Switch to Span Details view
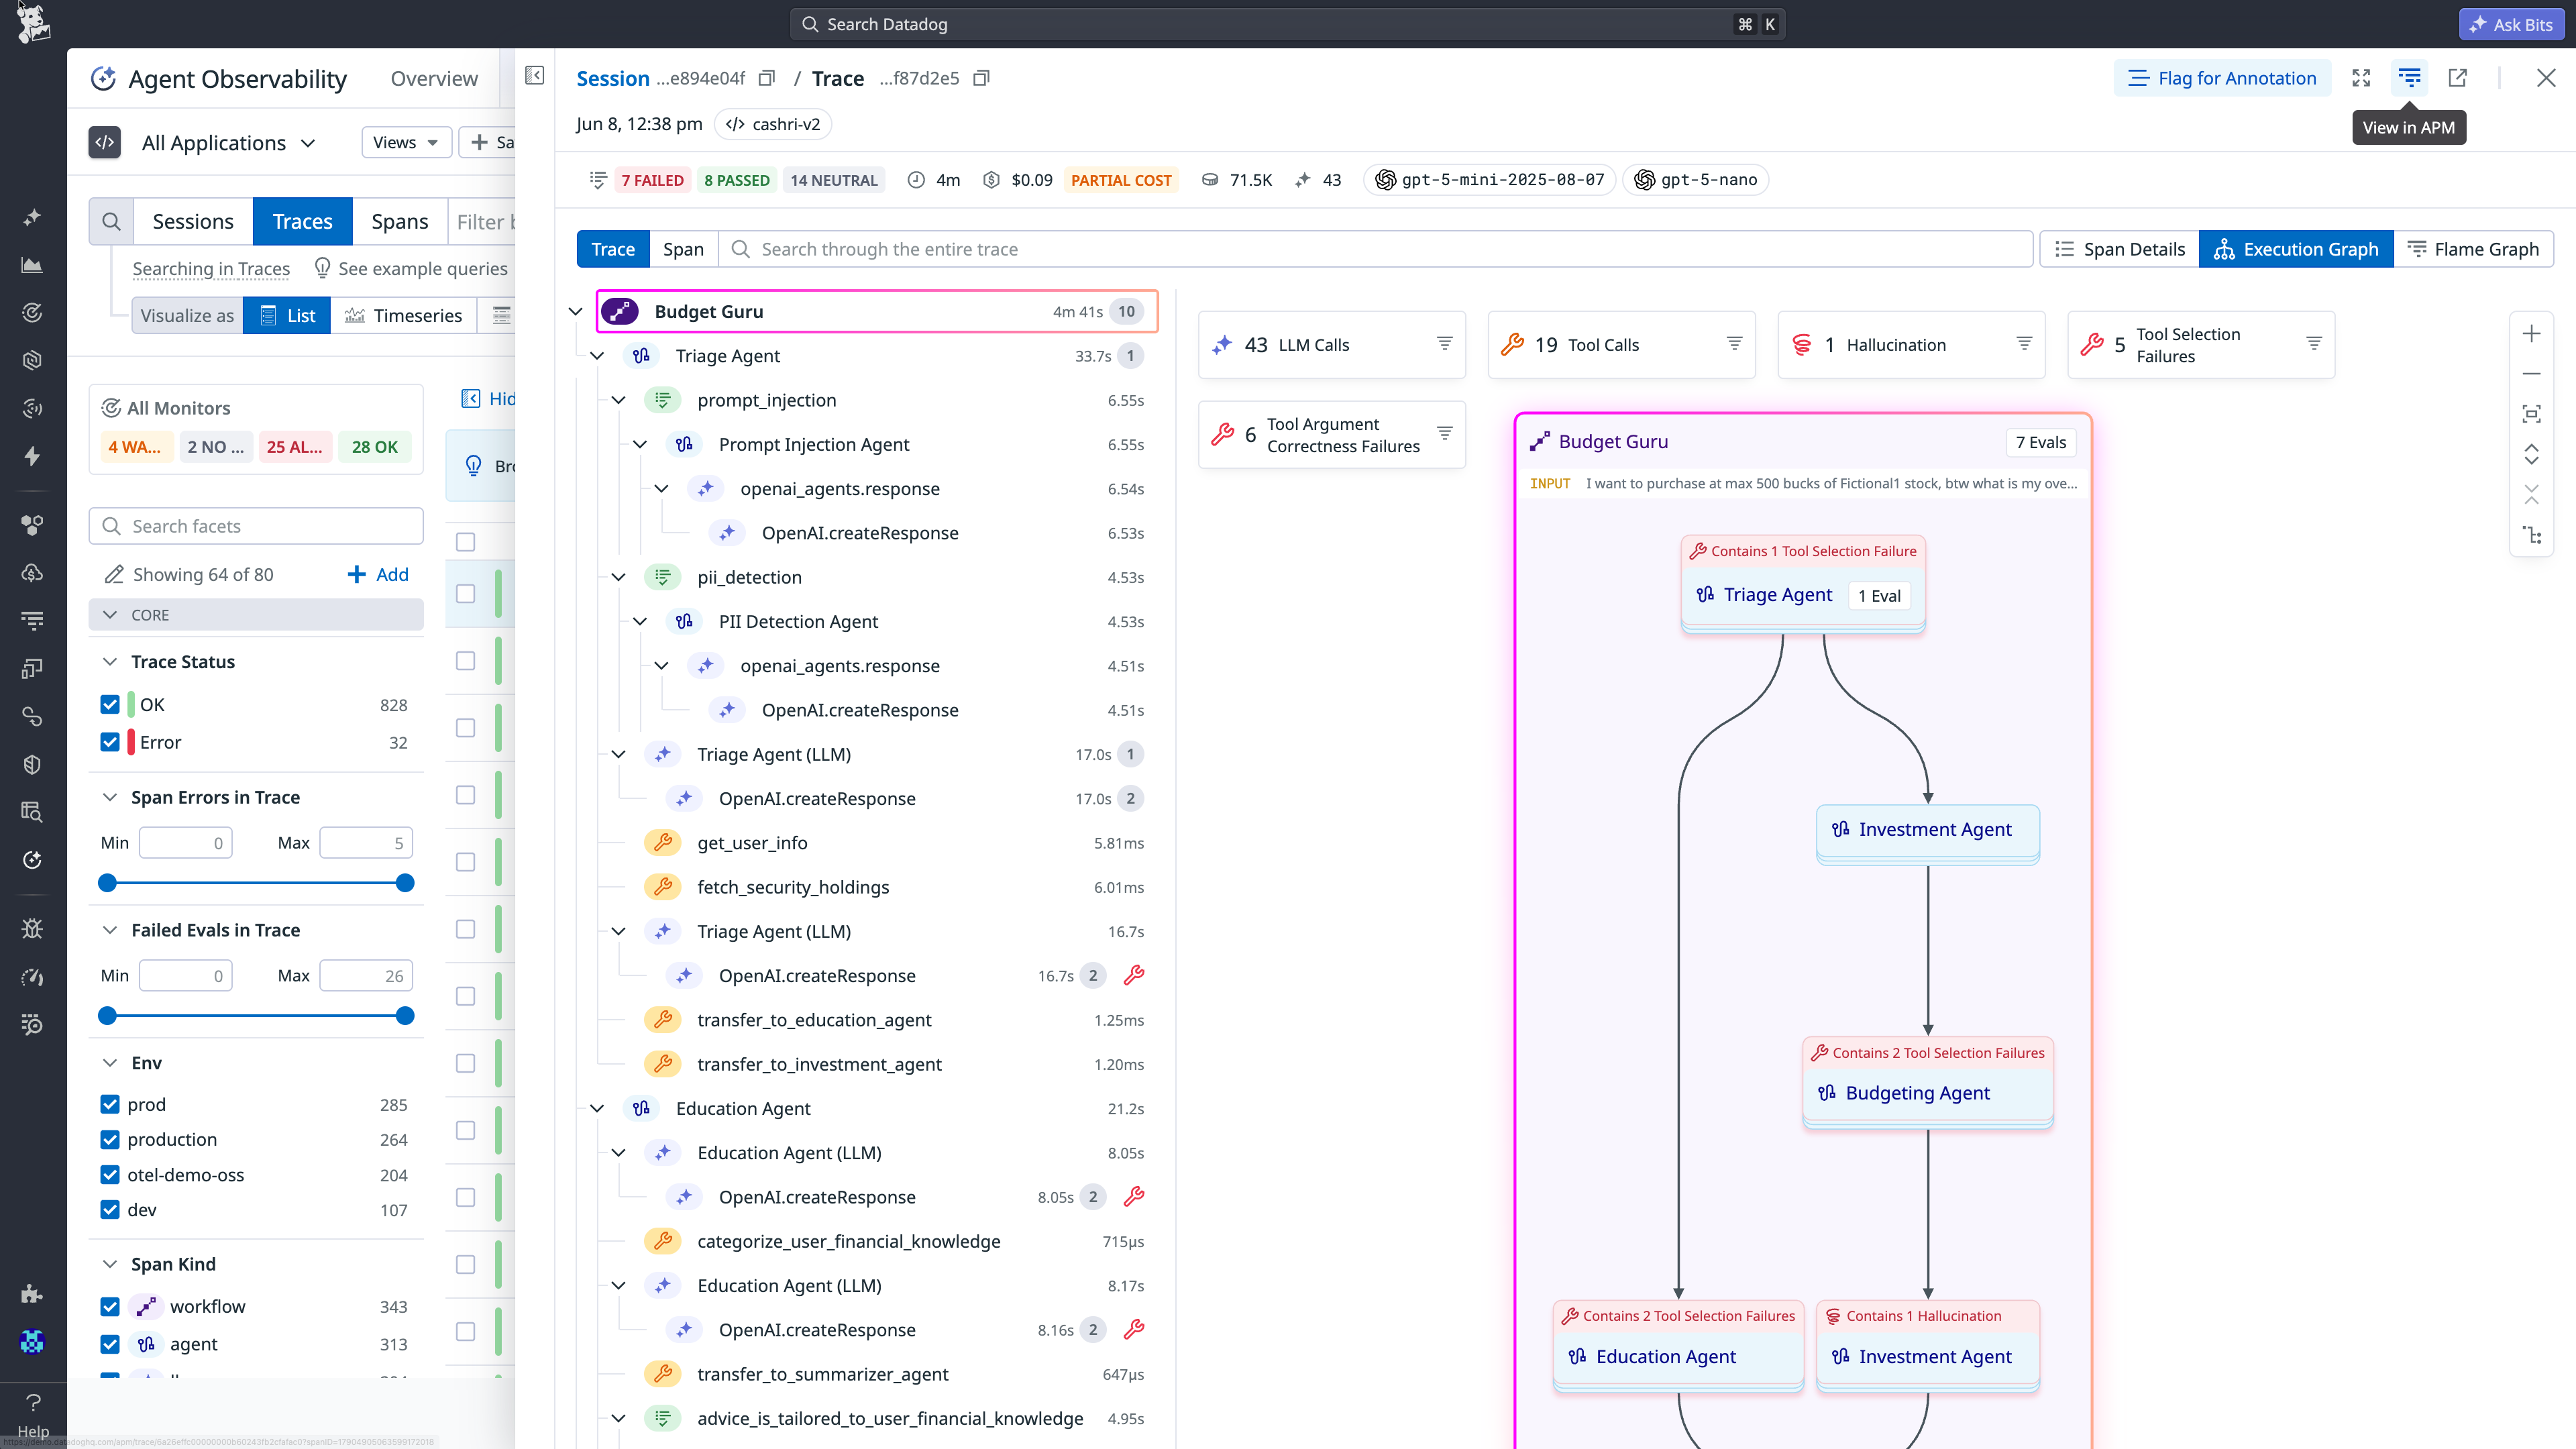 point(2119,249)
